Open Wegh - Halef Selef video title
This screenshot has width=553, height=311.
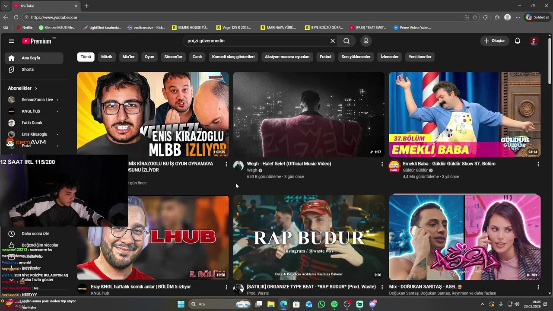(289, 164)
